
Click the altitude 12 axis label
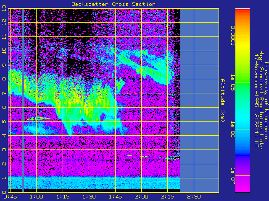[x=4, y=22]
